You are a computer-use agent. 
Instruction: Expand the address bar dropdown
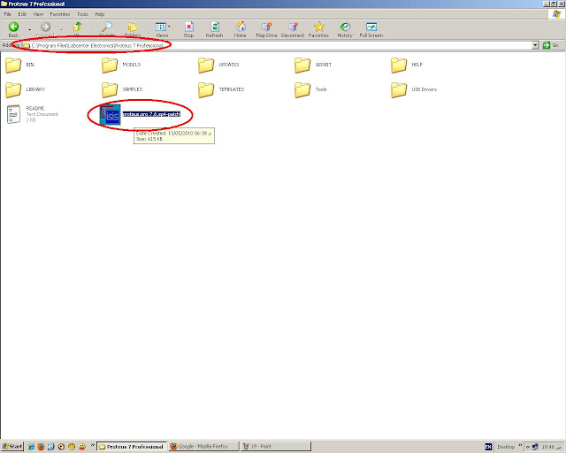click(535, 45)
